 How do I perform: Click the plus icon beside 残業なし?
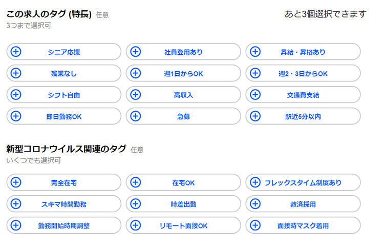[16, 73]
